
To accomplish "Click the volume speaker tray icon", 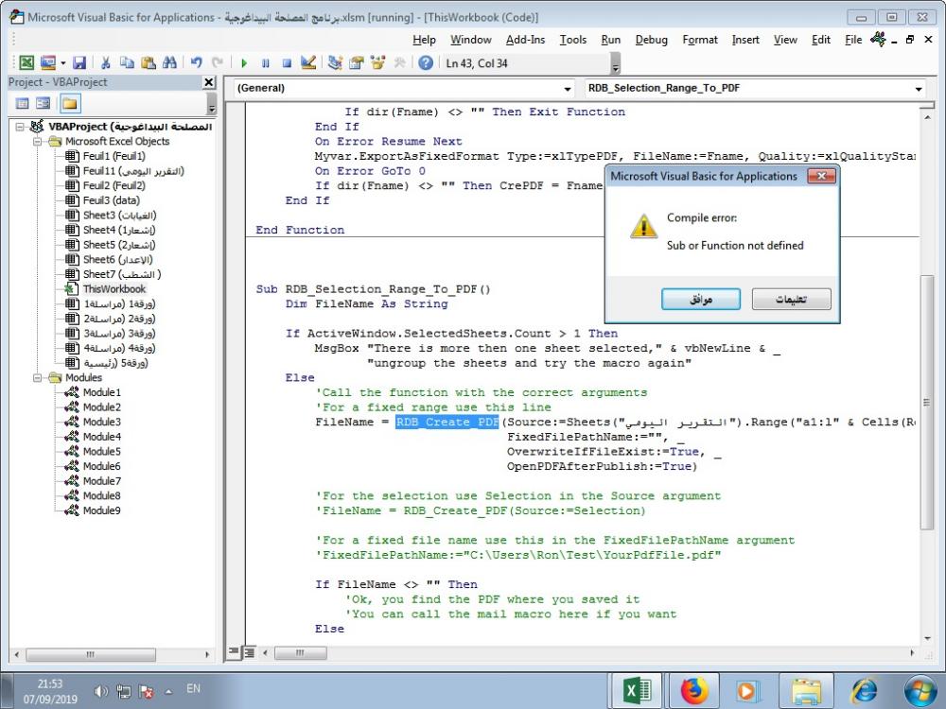I will 101,692.
